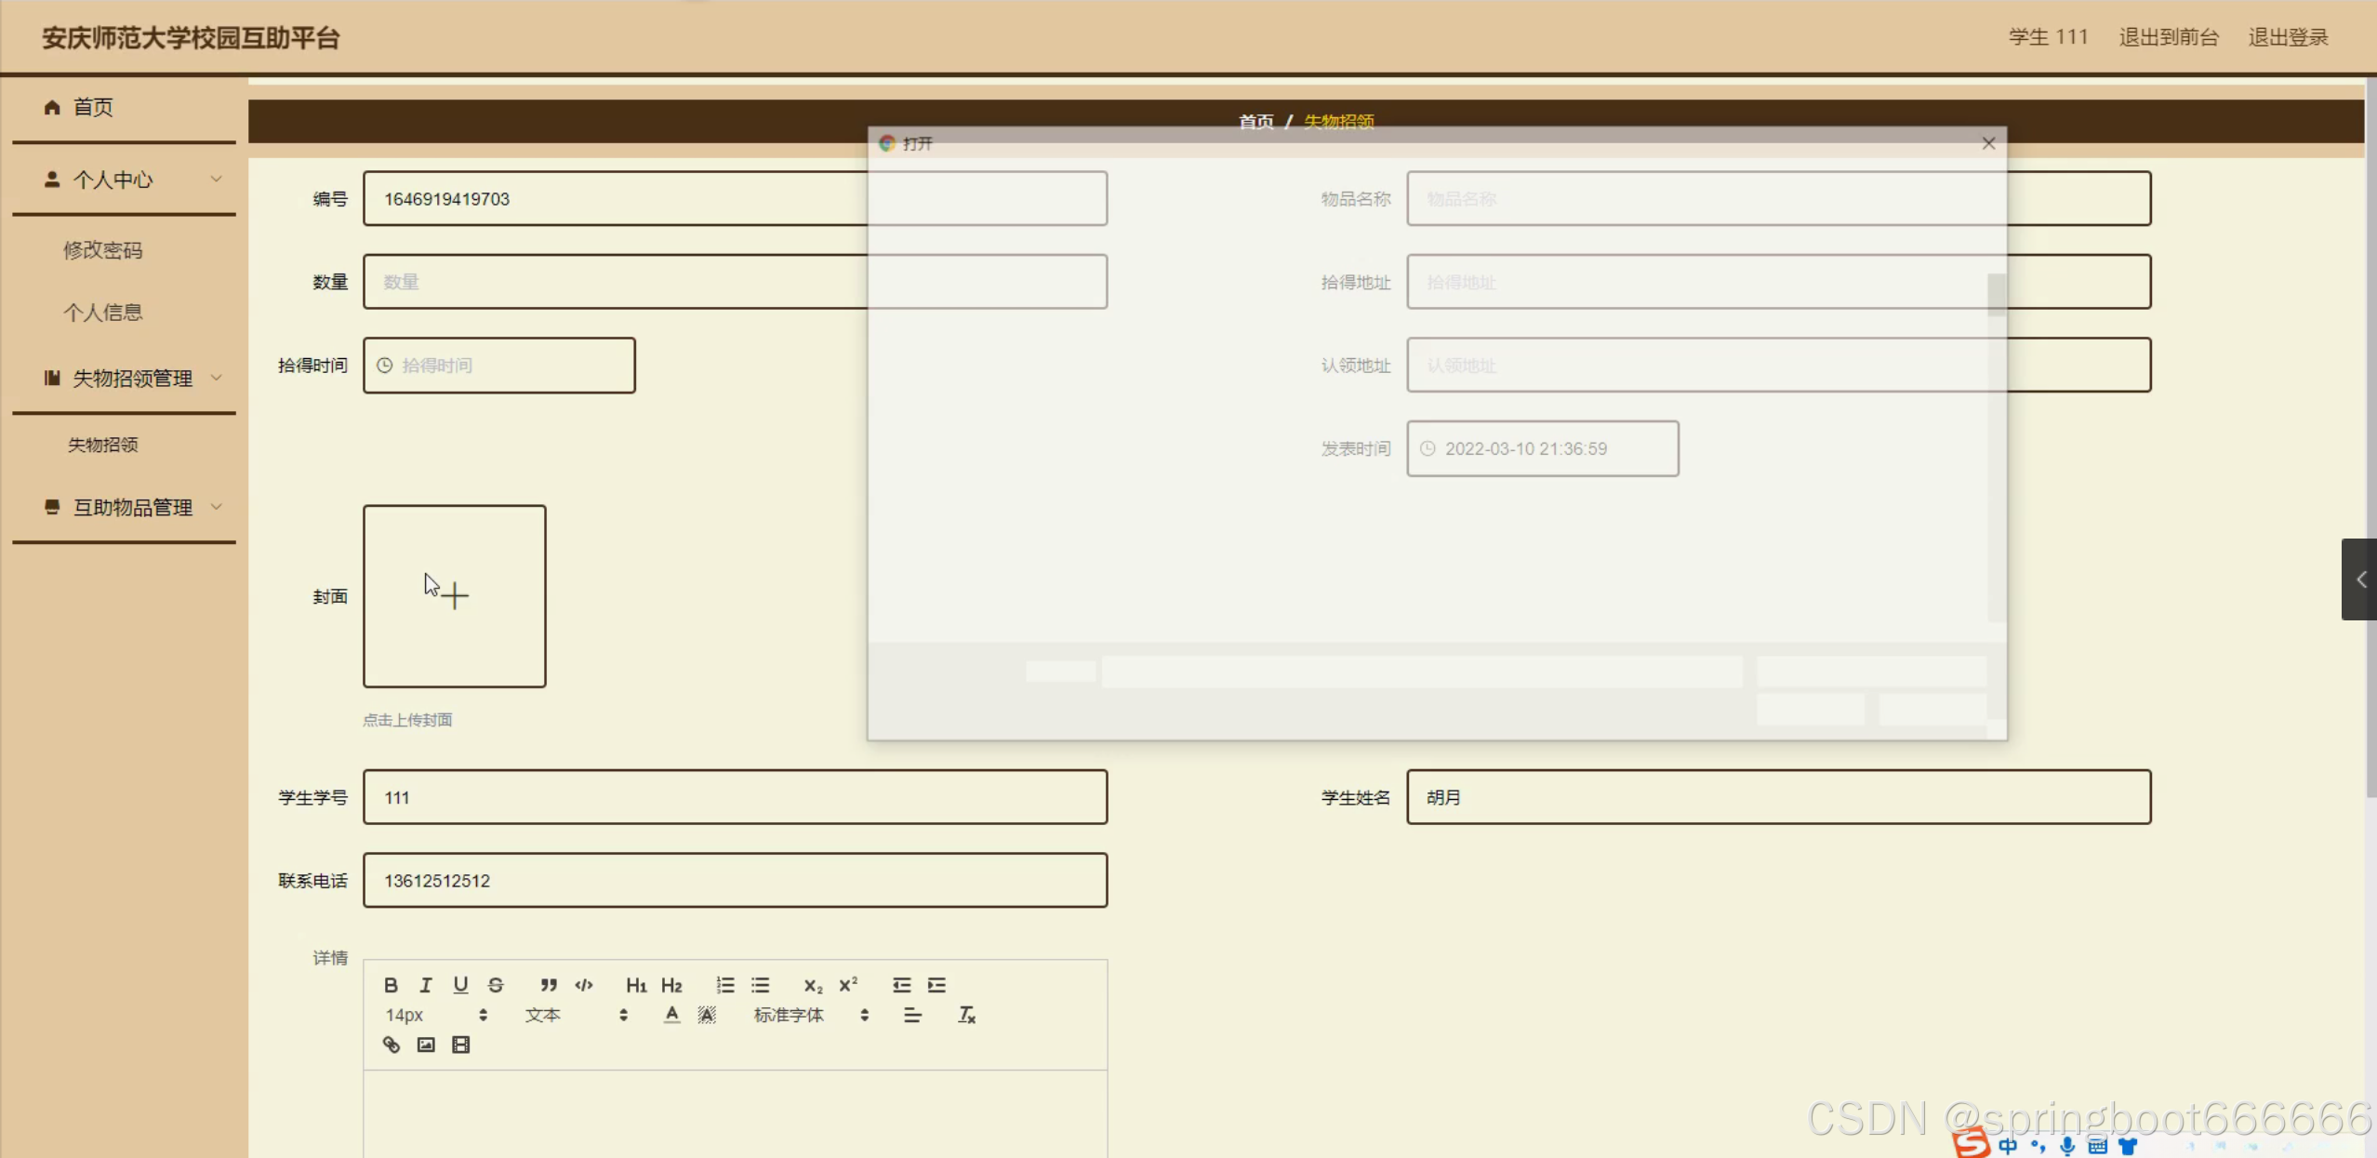Viewport: 2377px width, 1158px height.
Task: Select 修改密码 in the sidebar
Action: point(102,250)
